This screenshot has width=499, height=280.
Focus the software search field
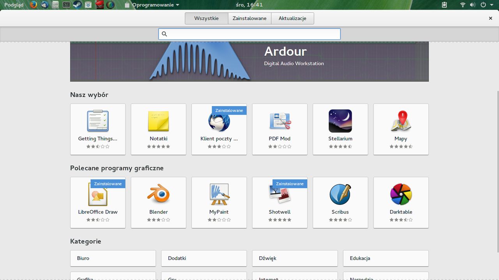249,34
